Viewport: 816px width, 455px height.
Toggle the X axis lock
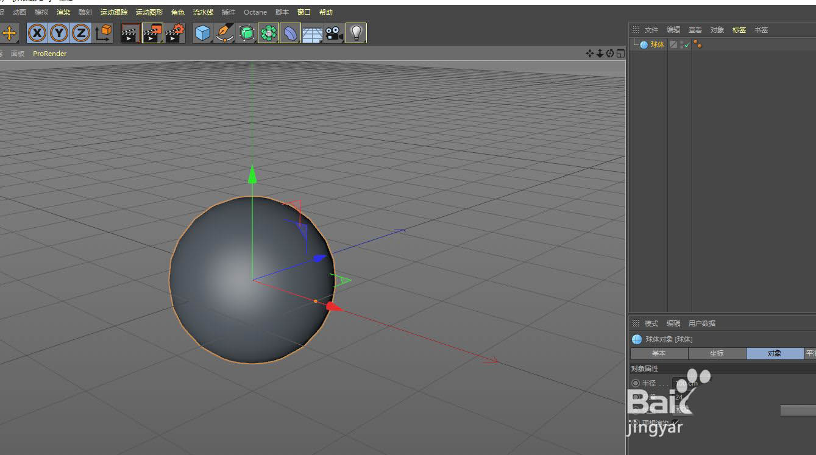click(38, 33)
